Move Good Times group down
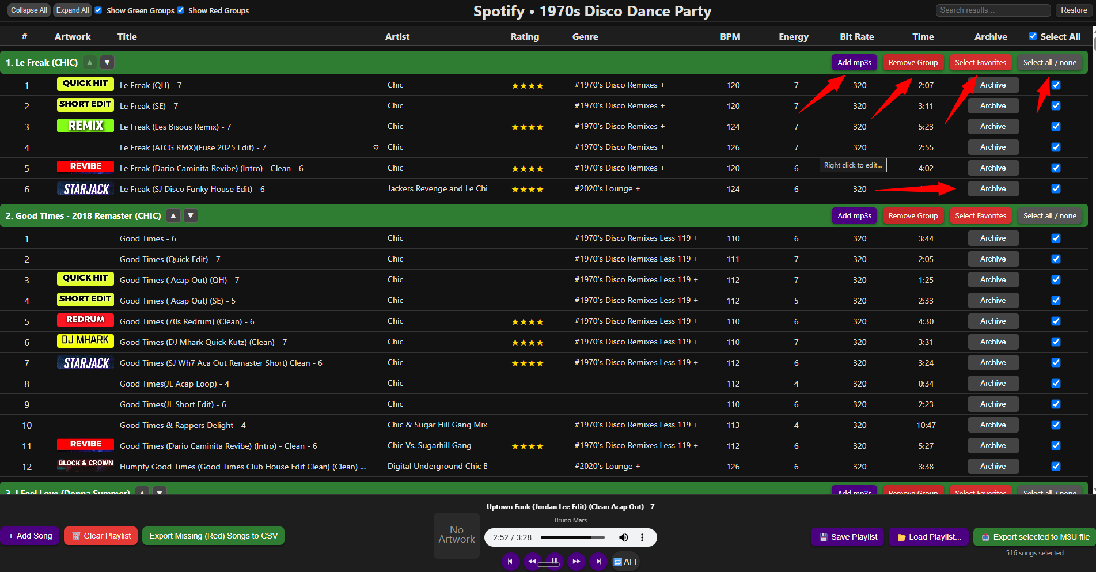1096x572 pixels. tap(190, 215)
